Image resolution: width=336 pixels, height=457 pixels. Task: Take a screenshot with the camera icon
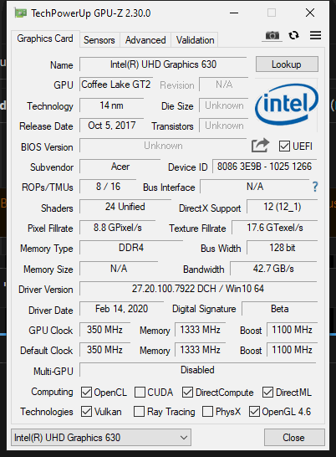(272, 35)
